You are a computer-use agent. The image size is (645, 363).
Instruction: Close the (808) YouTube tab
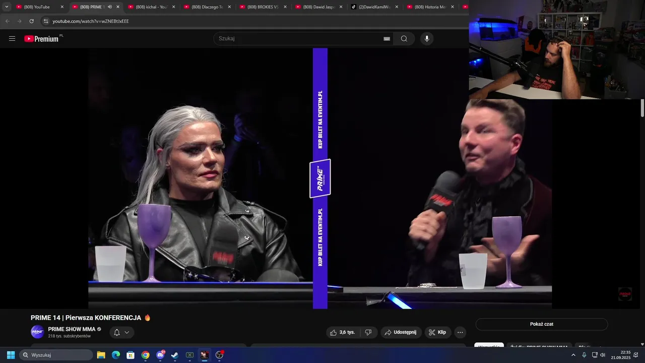pos(62,7)
